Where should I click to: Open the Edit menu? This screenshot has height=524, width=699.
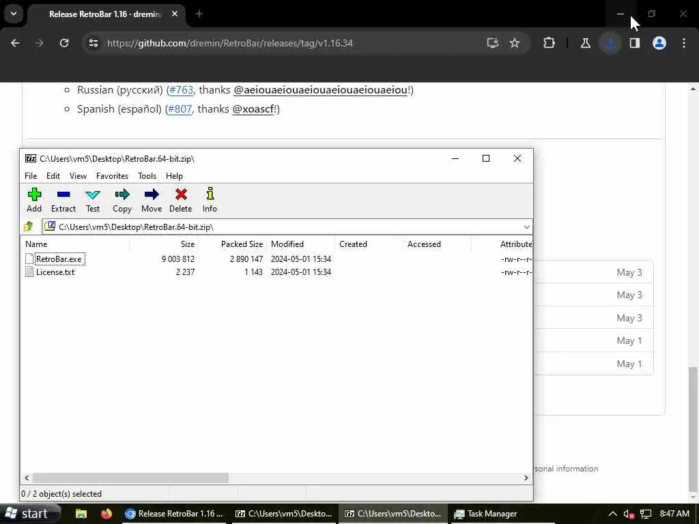(53, 176)
